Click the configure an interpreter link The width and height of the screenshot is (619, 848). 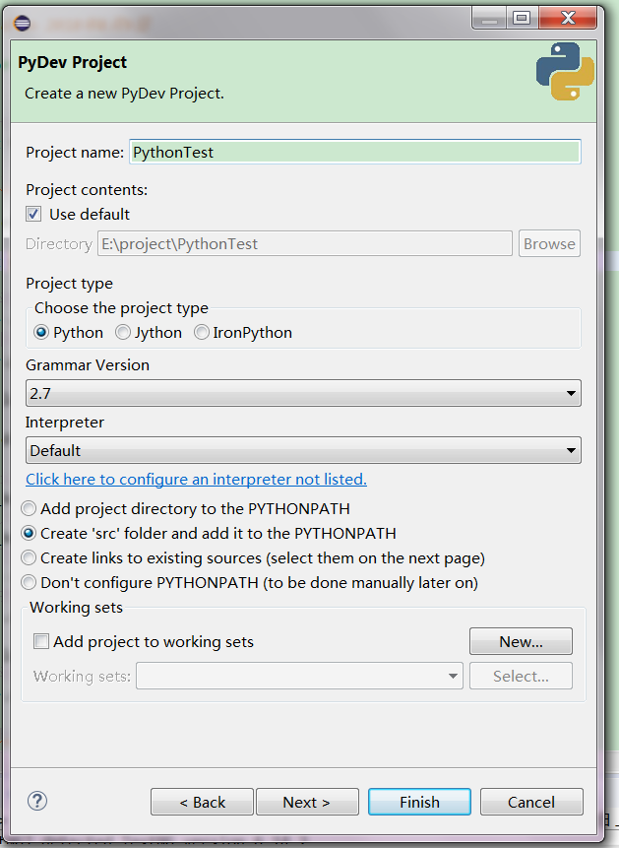[196, 480]
